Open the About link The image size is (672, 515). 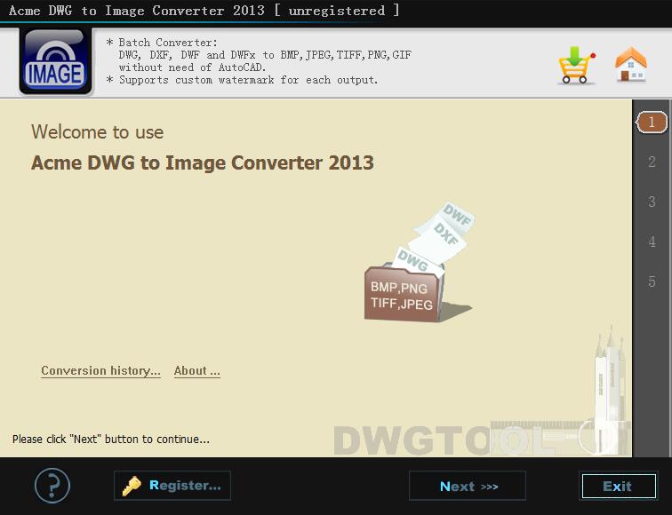(x=197, y=371)
